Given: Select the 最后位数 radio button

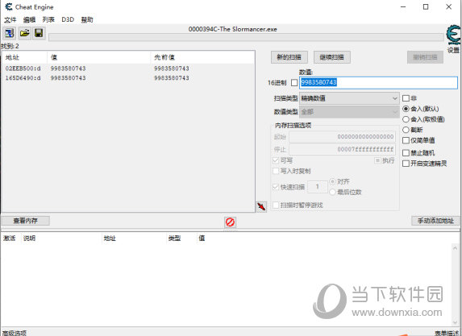Looking at the screenshot, I should click(x=332, y=192).
